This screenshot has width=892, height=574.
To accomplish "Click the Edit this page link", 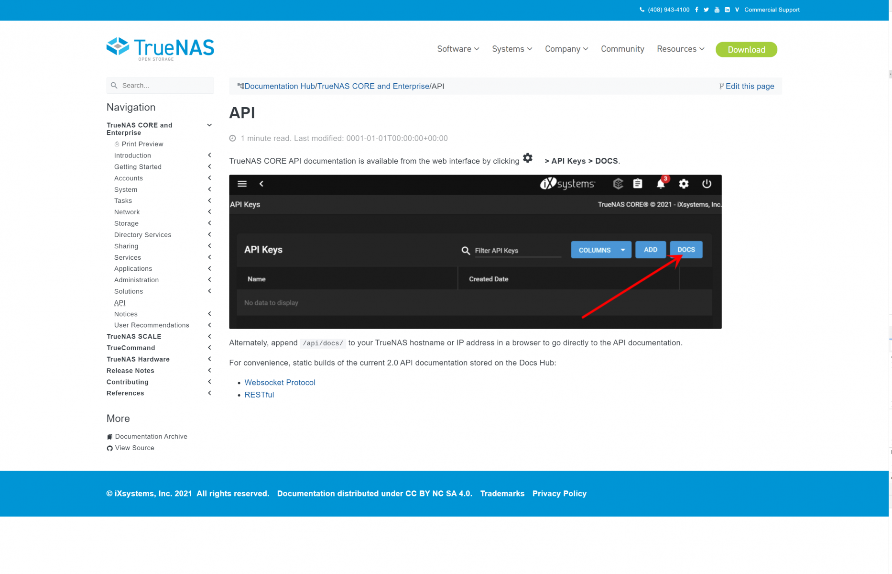I will pos(750,86).
